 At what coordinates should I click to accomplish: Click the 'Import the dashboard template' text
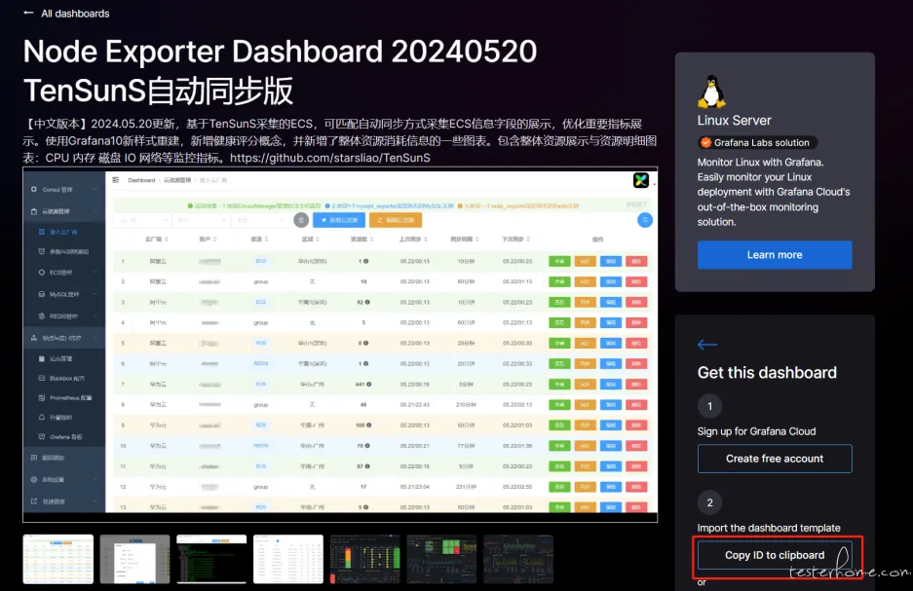[x=769, y=528]
